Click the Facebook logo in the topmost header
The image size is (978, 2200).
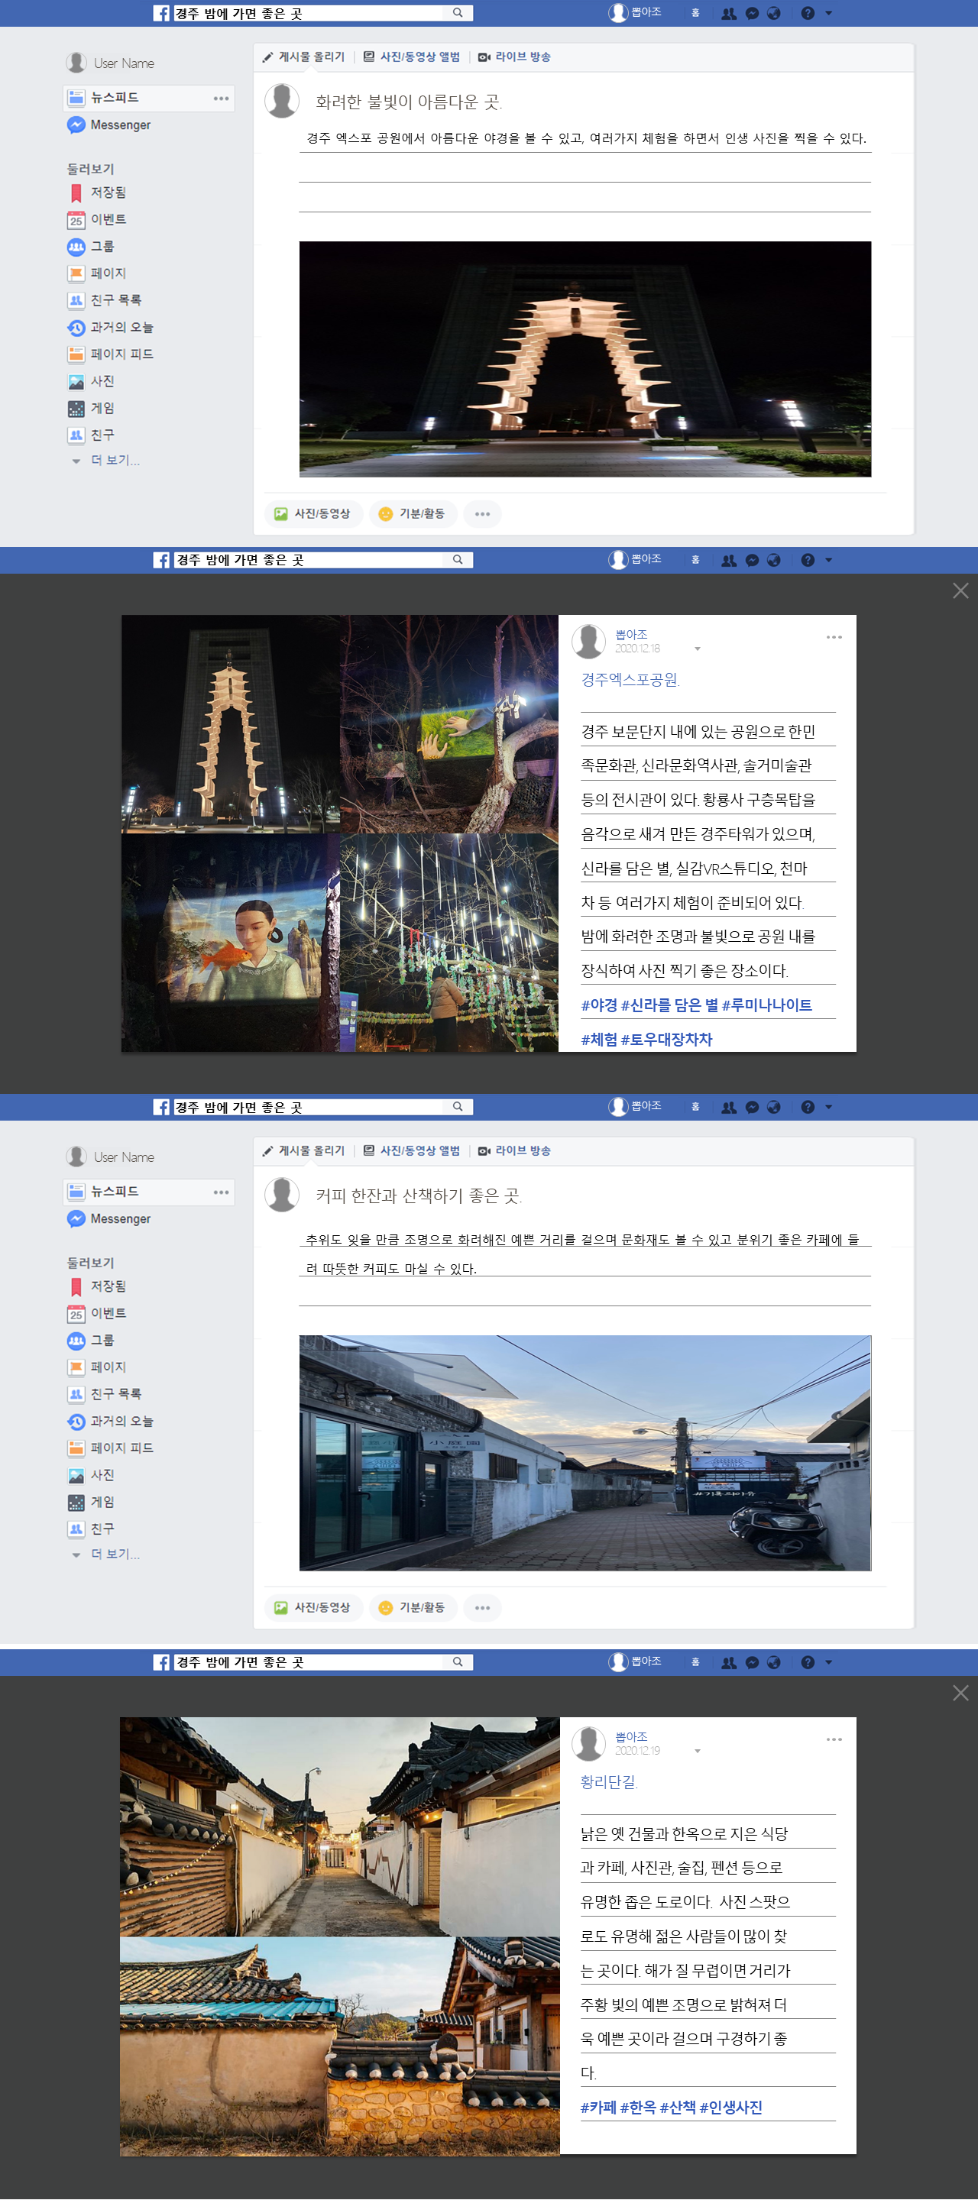[x=161, y=13]
